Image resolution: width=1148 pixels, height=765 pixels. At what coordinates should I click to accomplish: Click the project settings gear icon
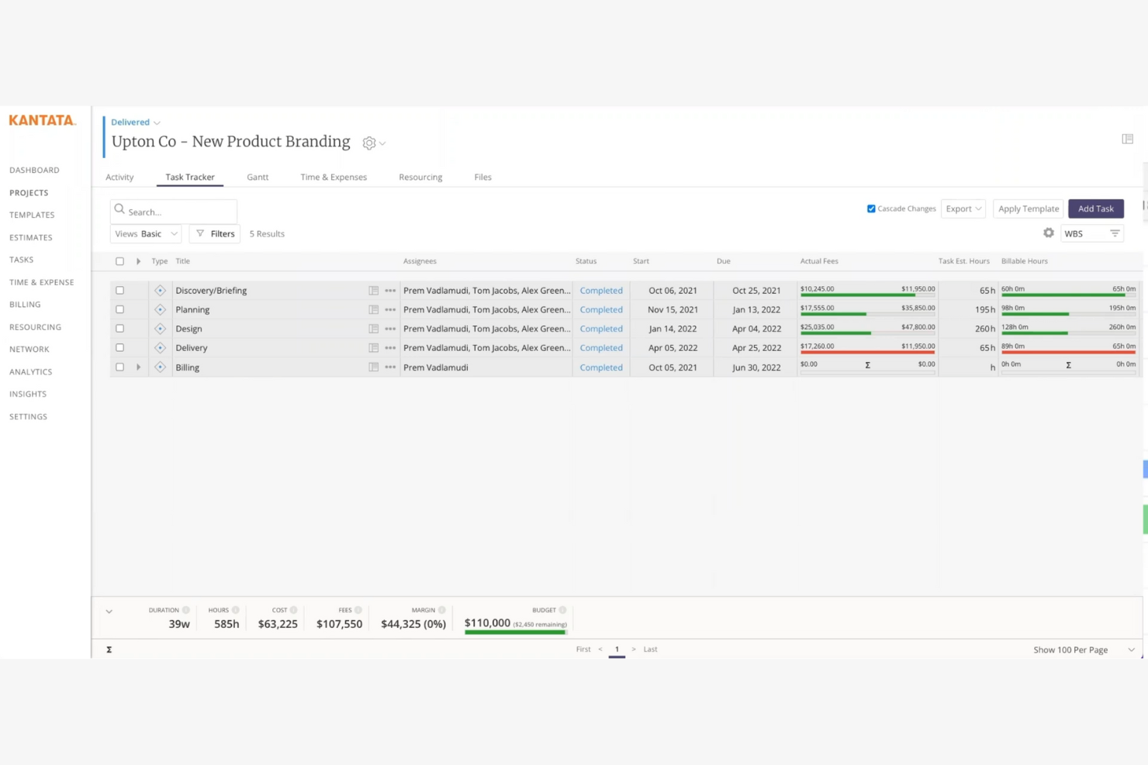[369, 143]
